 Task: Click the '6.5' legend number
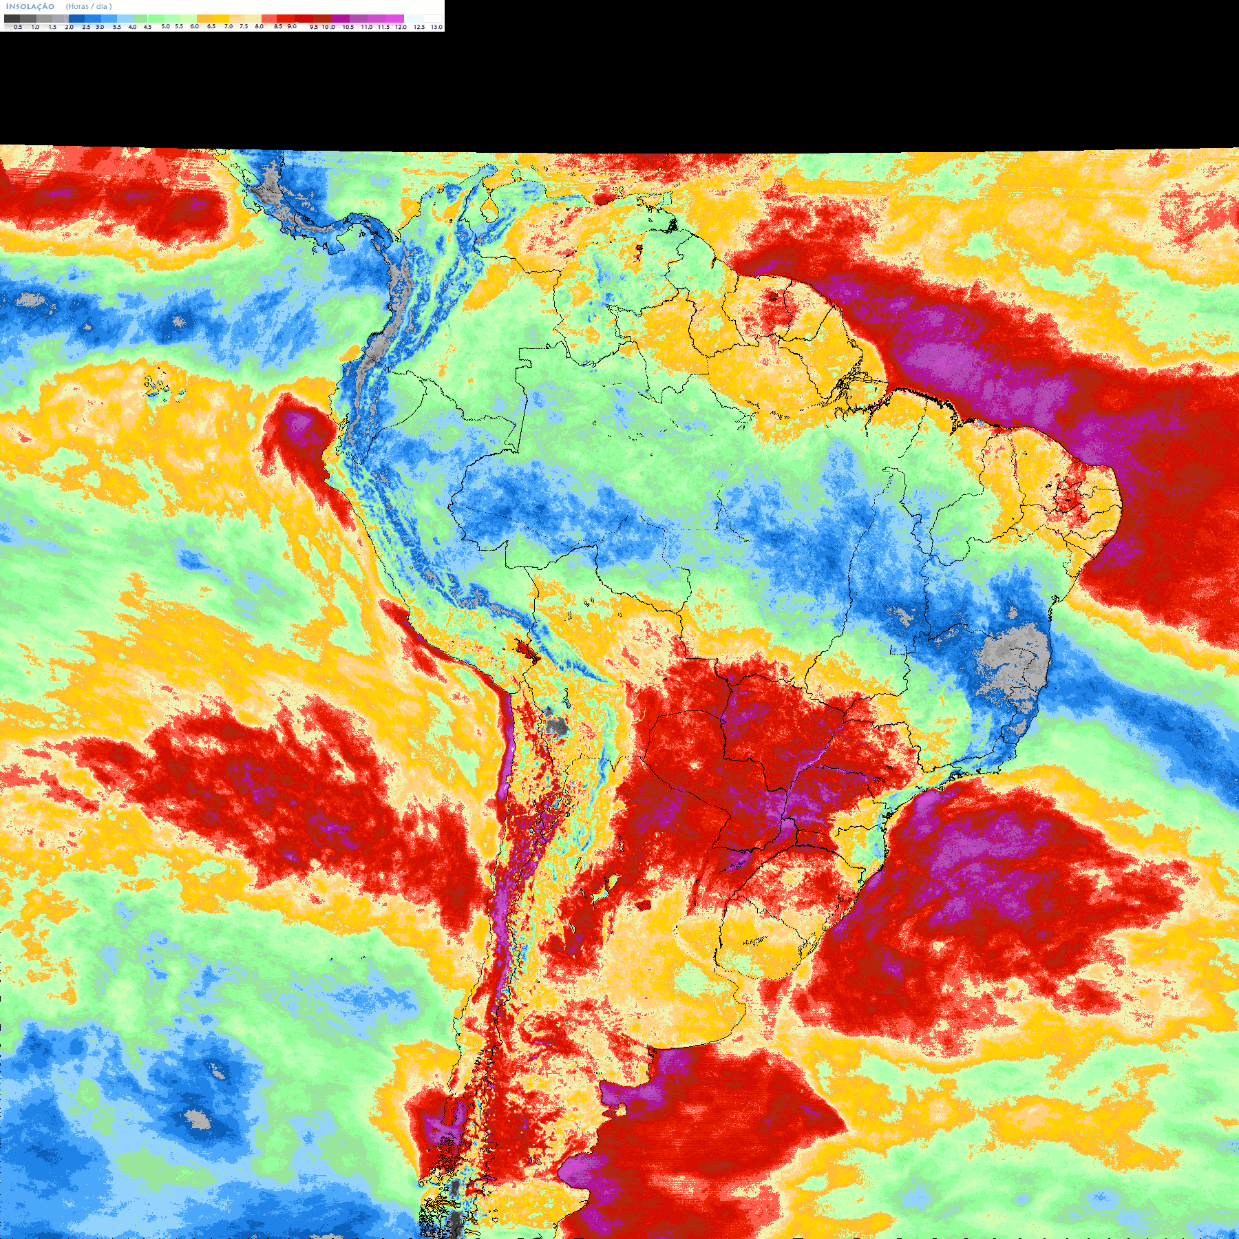point(211,26)
